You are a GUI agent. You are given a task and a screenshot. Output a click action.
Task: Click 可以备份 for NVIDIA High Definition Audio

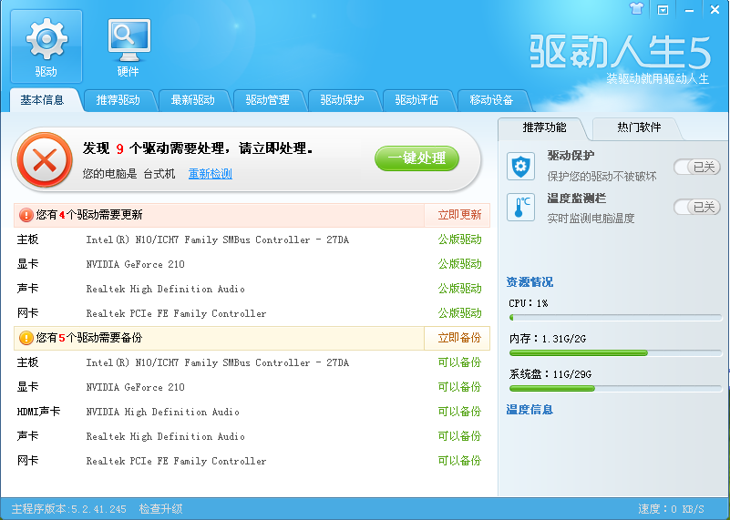point(459,412)
